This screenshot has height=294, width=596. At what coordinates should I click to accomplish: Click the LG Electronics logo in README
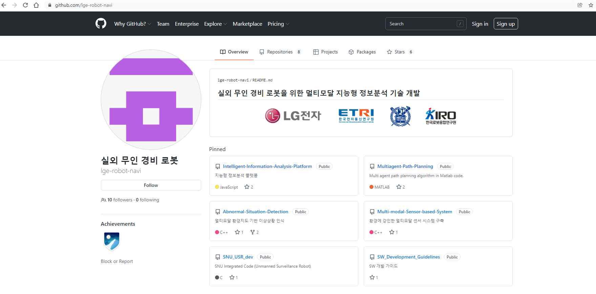pyautogui.click(x=293, y=116)
